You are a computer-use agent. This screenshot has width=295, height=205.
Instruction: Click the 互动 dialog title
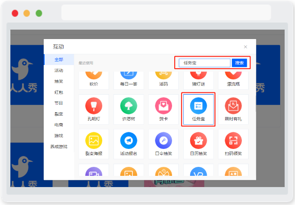pos(58,47)
